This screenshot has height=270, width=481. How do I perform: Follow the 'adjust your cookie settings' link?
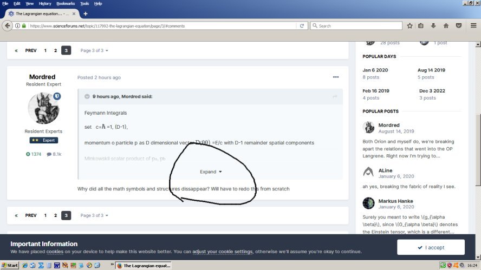222,252
